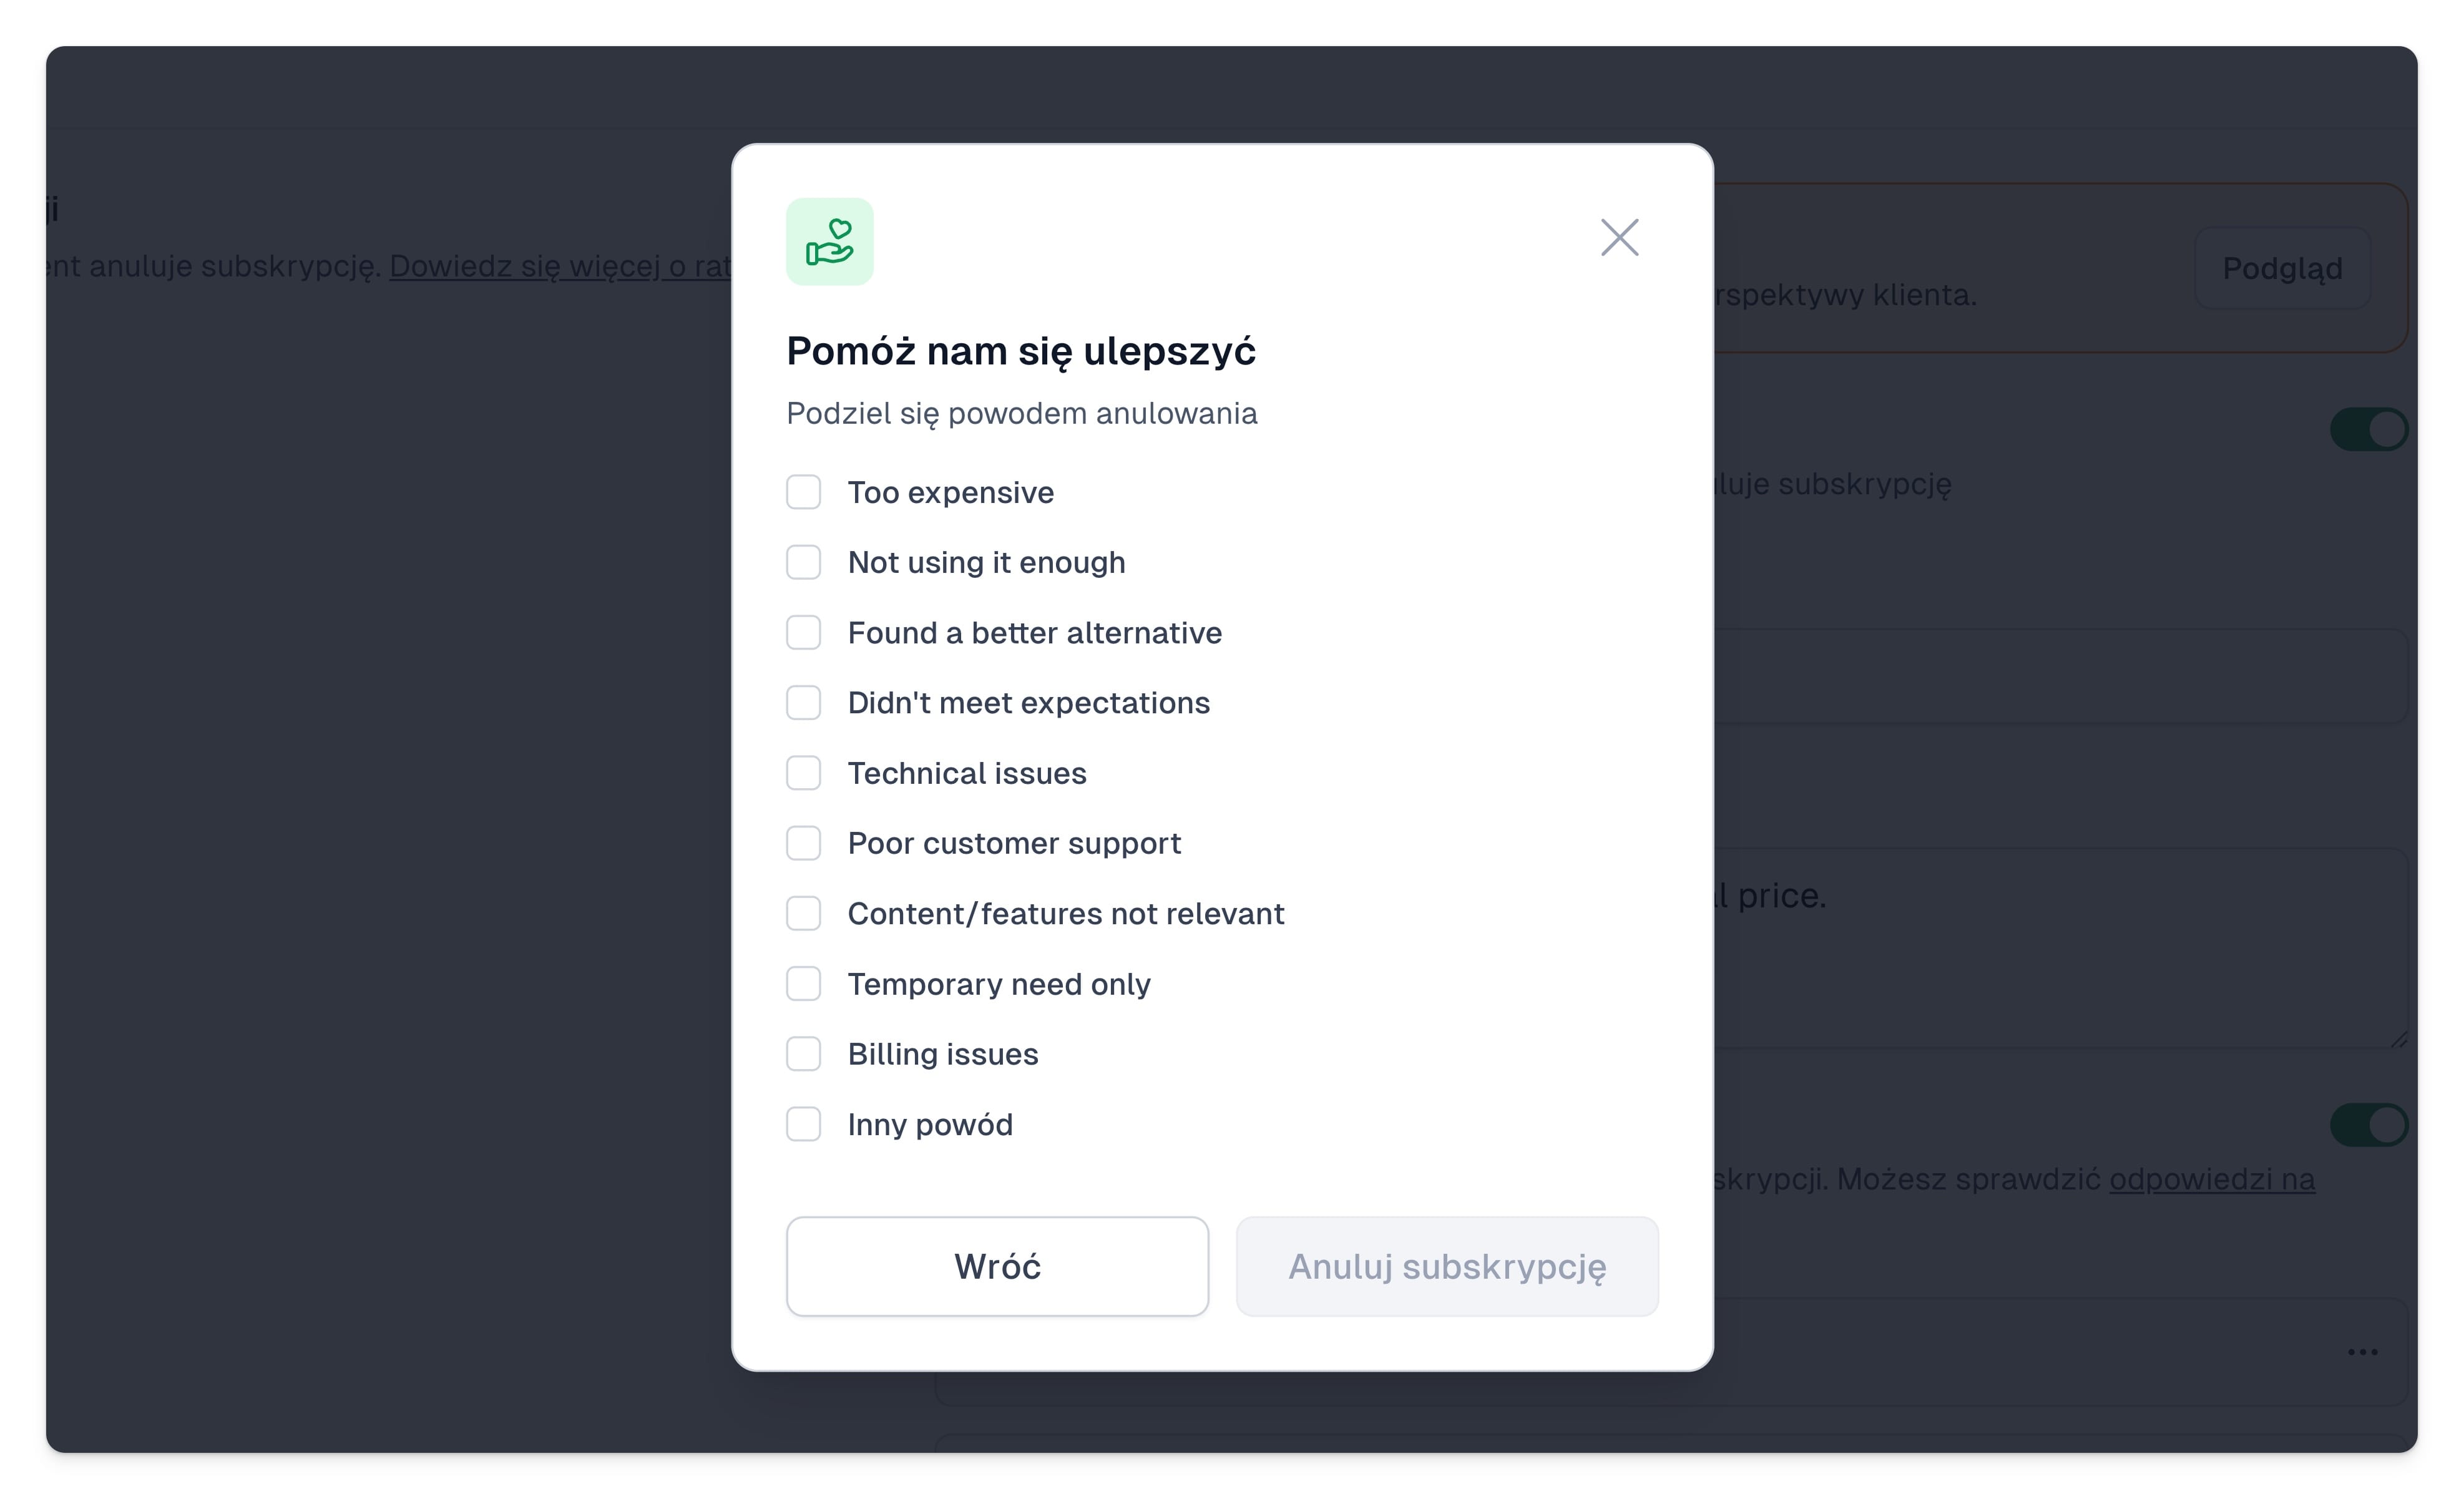The image size is (2464, 1499).
Task: Follow the odpowiedzi na link
Action: coord(2212,1180)
